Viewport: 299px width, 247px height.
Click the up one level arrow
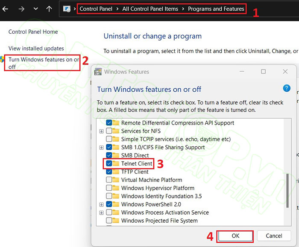tap(50, 9)
